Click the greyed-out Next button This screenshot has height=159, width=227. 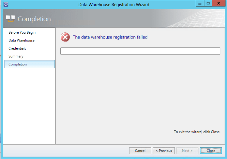(187, 151)
